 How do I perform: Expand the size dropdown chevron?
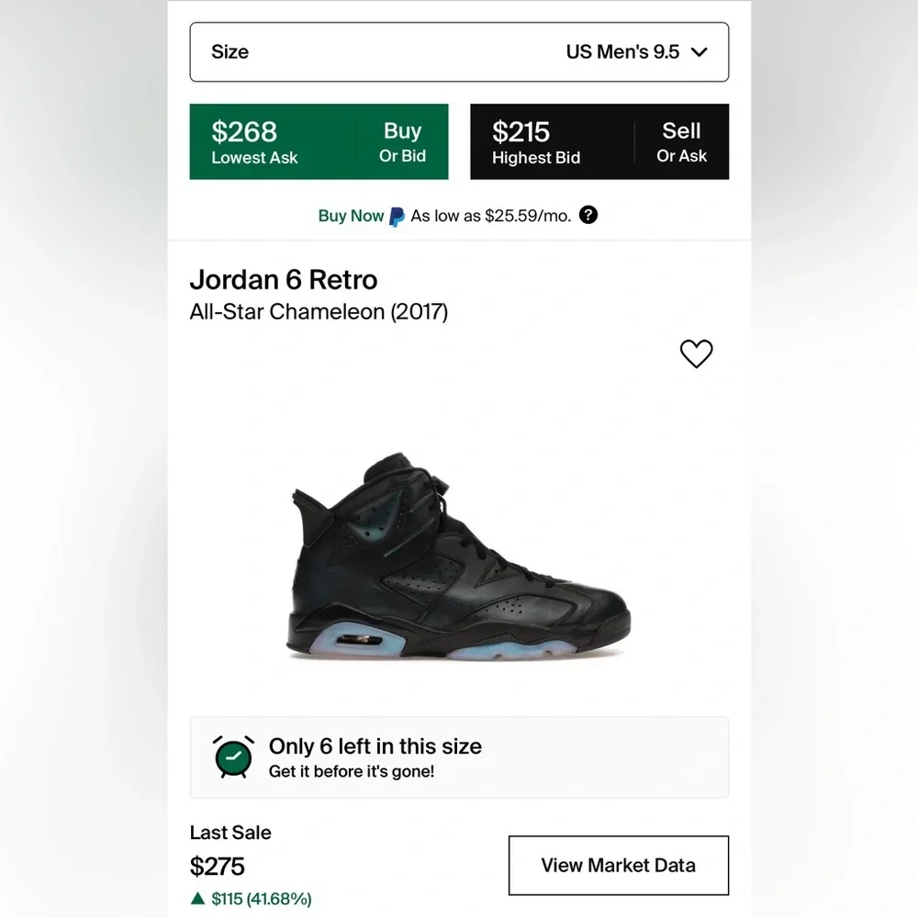(x=700, y=52)
